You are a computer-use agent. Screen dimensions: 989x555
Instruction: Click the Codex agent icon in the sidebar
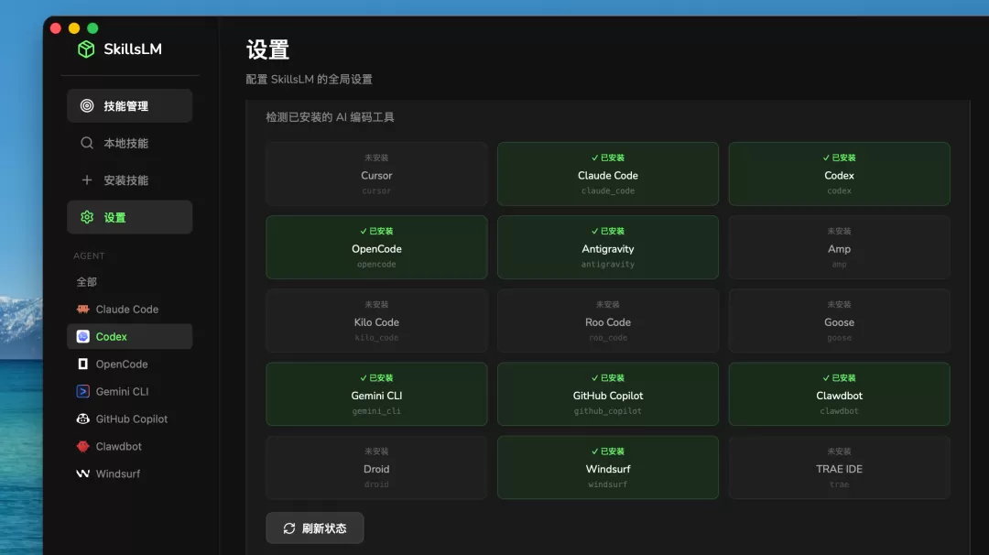click(x=82, y=337)
